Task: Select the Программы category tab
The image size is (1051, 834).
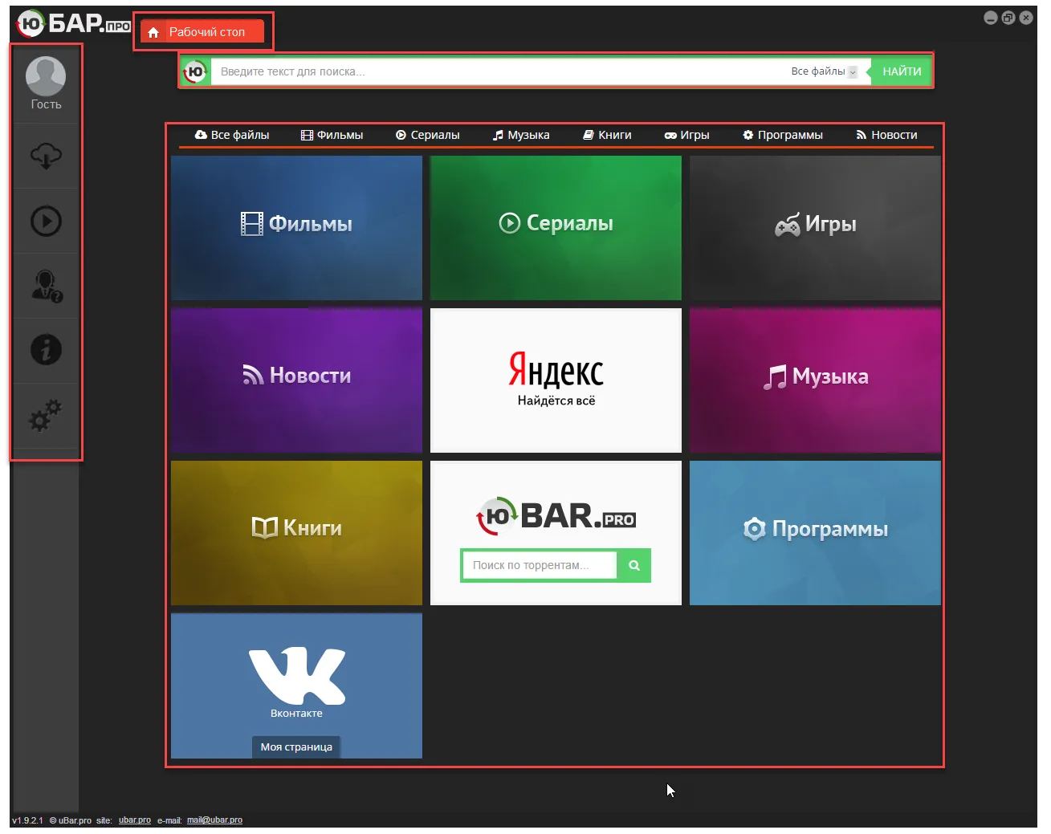Action: pos(783,135)
